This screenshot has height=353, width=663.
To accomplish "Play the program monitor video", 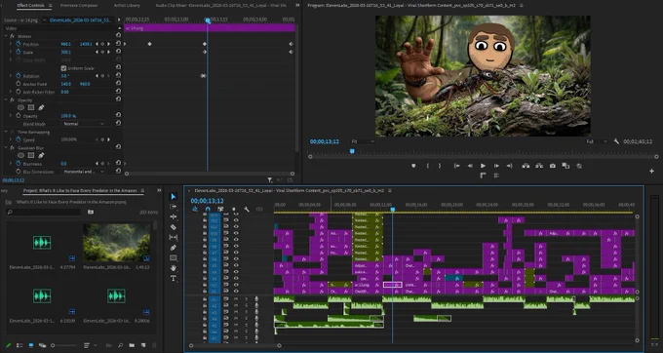I will click(483, 166).
